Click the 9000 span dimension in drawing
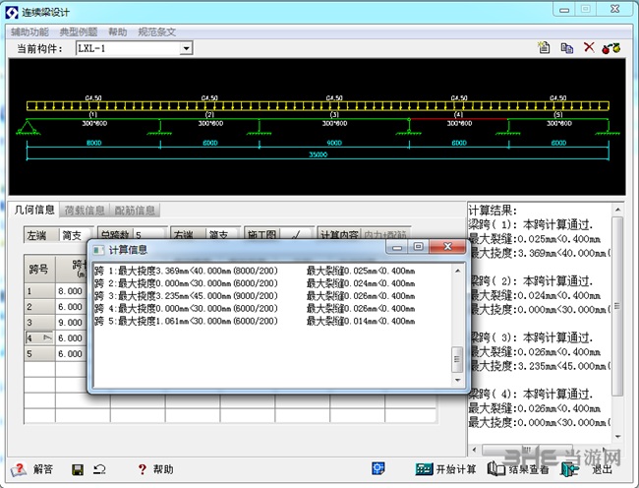 (334, 143)
